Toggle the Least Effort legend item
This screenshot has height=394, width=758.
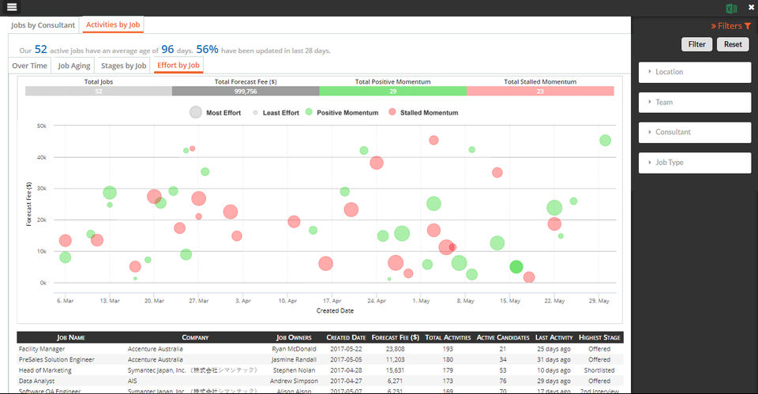(x=276, y=113)
